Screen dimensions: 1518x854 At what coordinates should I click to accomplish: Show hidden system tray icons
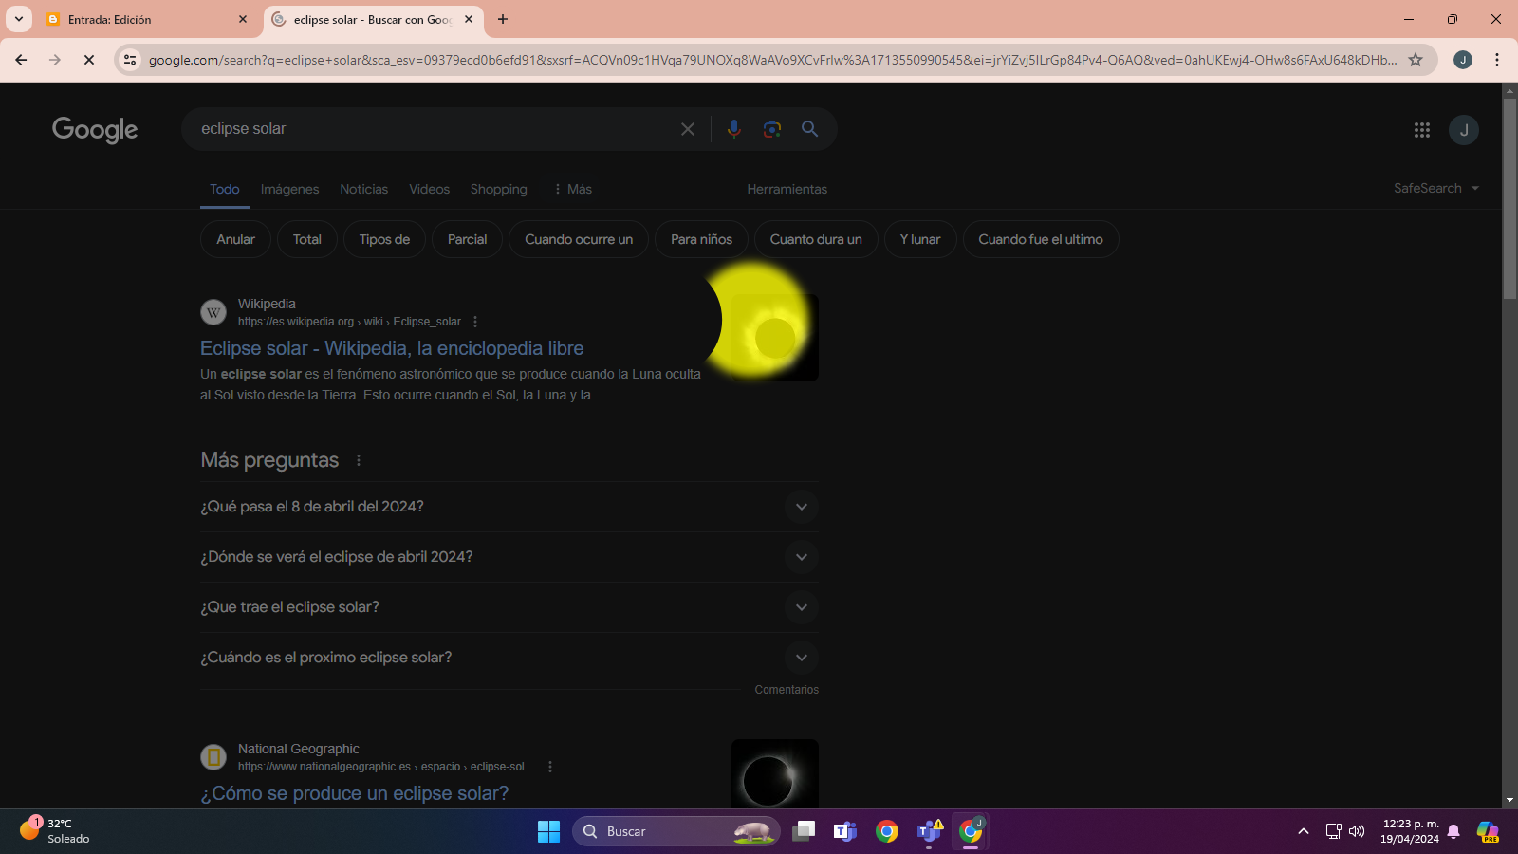click(1304, 831)
